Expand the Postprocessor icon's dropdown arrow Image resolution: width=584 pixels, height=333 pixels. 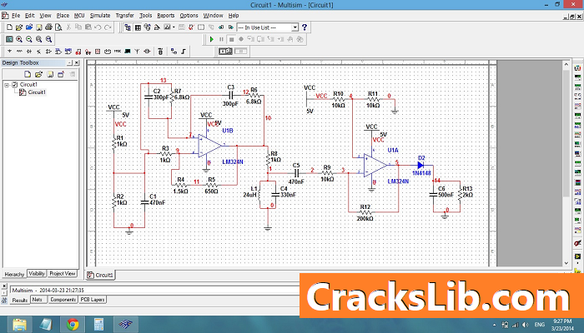coord(174,27)
